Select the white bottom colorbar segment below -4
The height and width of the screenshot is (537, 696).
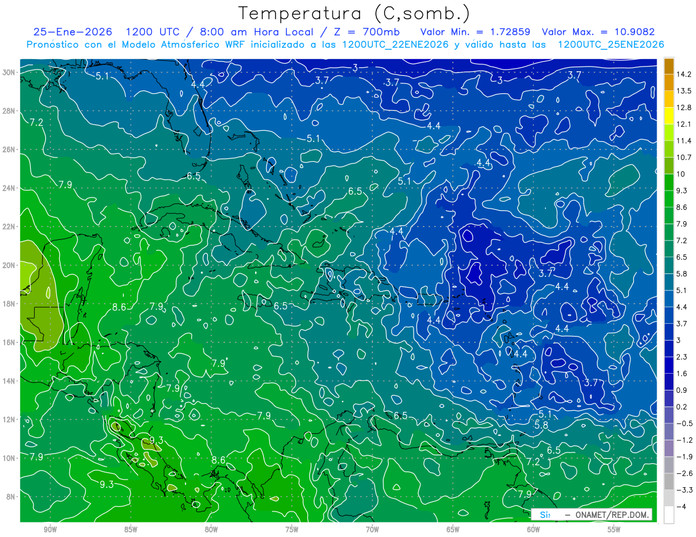click(669, 514)
